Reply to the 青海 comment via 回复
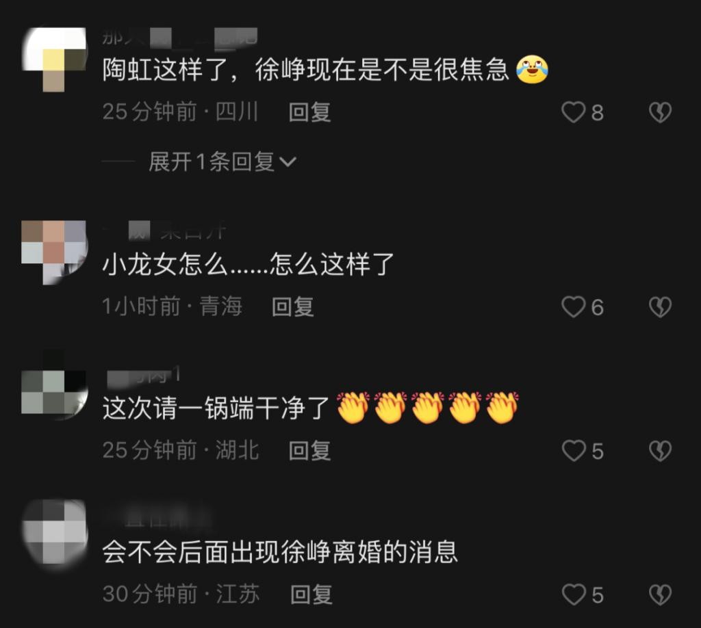Screen dimensions: 701x628 [x=293, y=307]
